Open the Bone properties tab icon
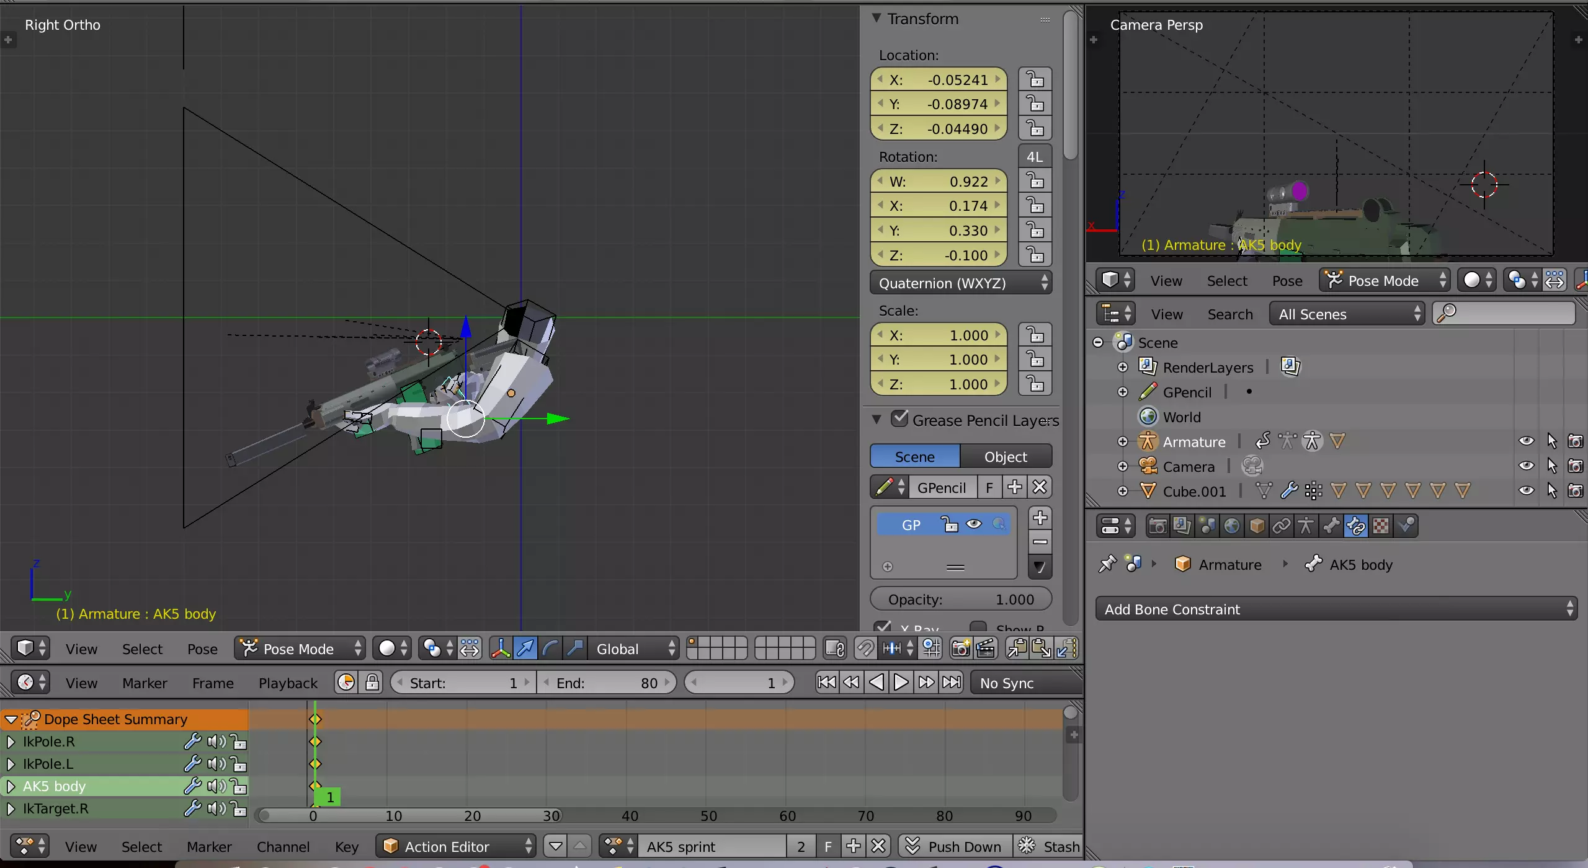The height and width of the screenshot is (868, 1588). click(1331, 526)
